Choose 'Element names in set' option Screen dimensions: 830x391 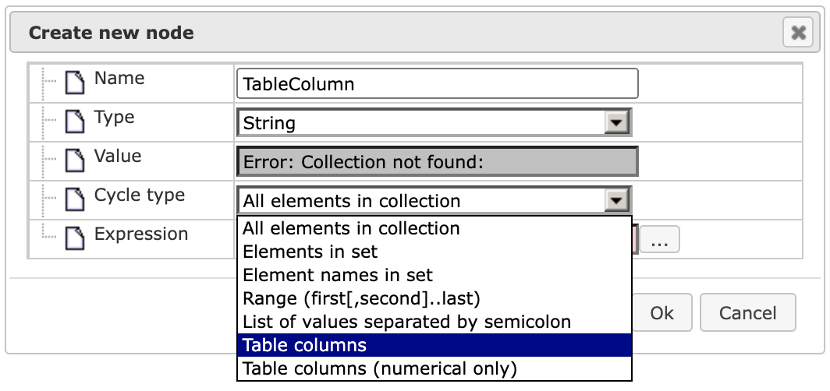point(434,275)
